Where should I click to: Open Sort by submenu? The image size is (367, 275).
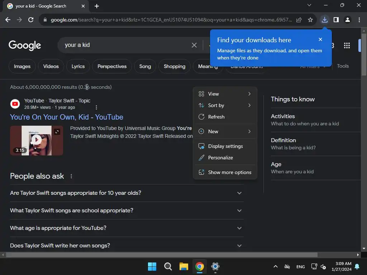click(x=225, y=105)
